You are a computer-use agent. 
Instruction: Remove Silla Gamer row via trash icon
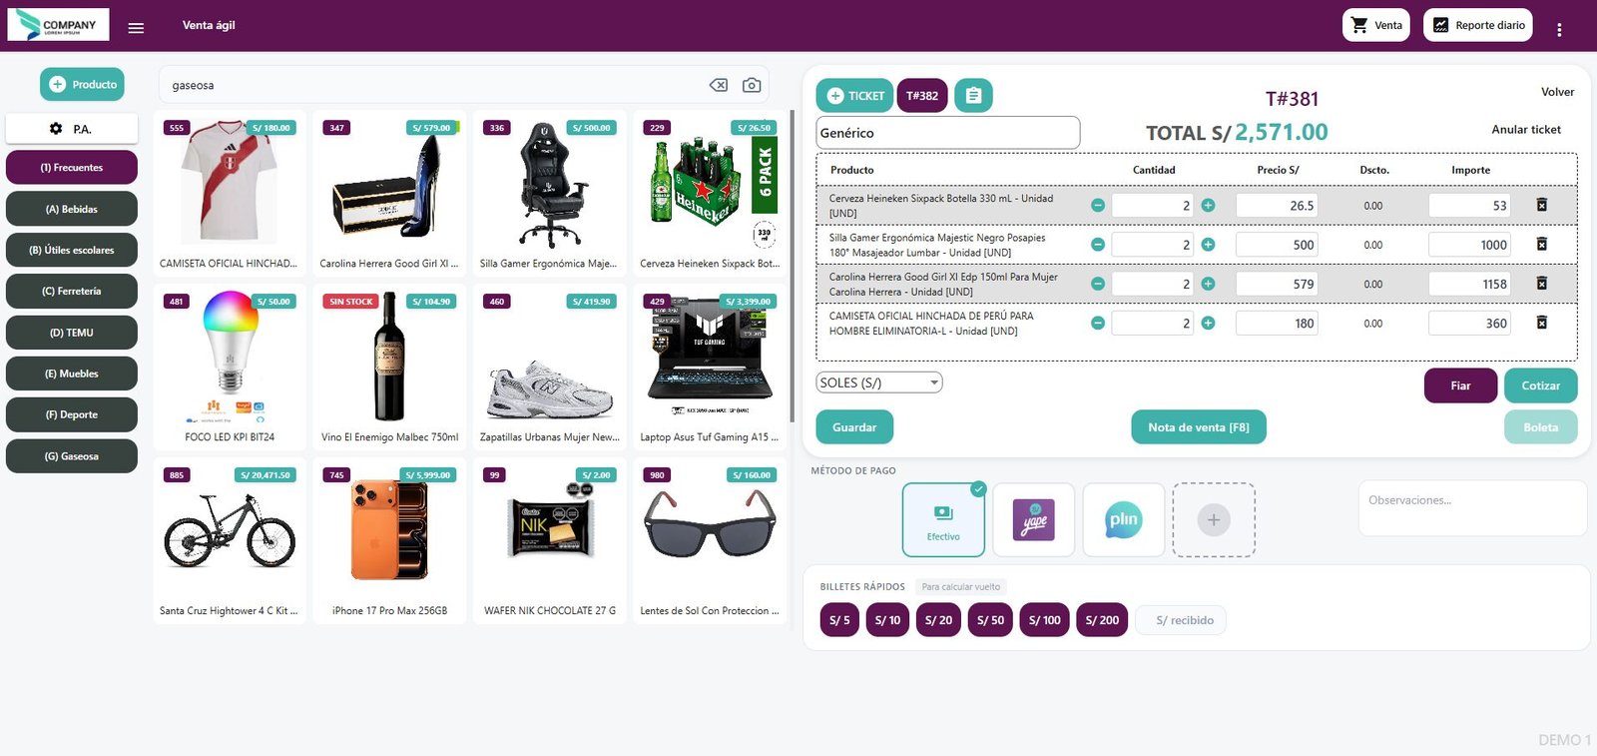pyautogui.click(x=1541, y=244)
